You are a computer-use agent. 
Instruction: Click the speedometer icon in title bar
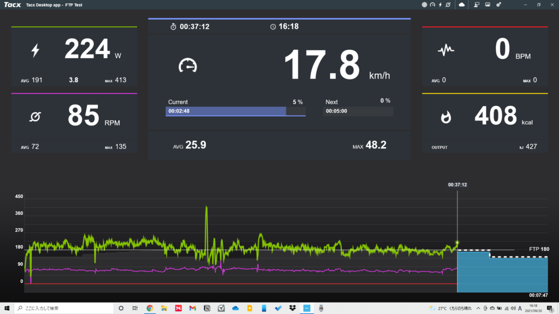click(x=432, y=4)
